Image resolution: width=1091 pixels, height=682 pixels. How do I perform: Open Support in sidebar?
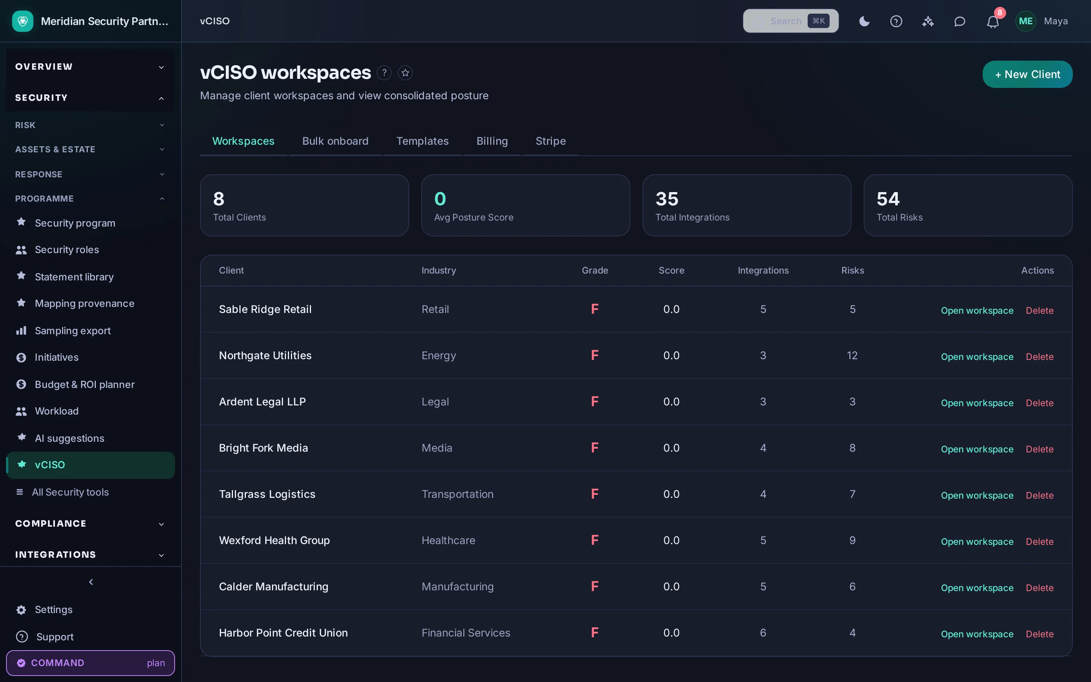point(90,637)
